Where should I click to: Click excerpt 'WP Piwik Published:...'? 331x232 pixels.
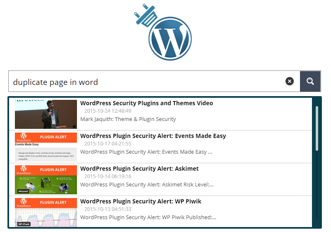189,217
